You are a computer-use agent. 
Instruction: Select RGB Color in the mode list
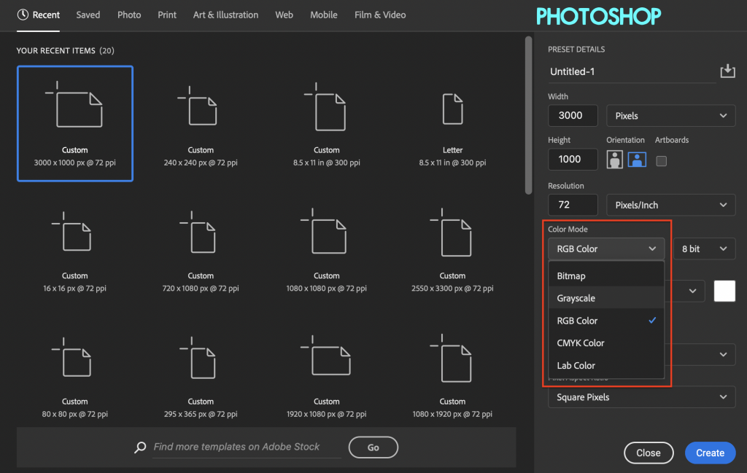click(x=606, y=321)
